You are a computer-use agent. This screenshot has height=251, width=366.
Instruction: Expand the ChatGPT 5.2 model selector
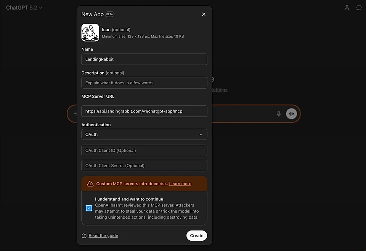point(24,8)
